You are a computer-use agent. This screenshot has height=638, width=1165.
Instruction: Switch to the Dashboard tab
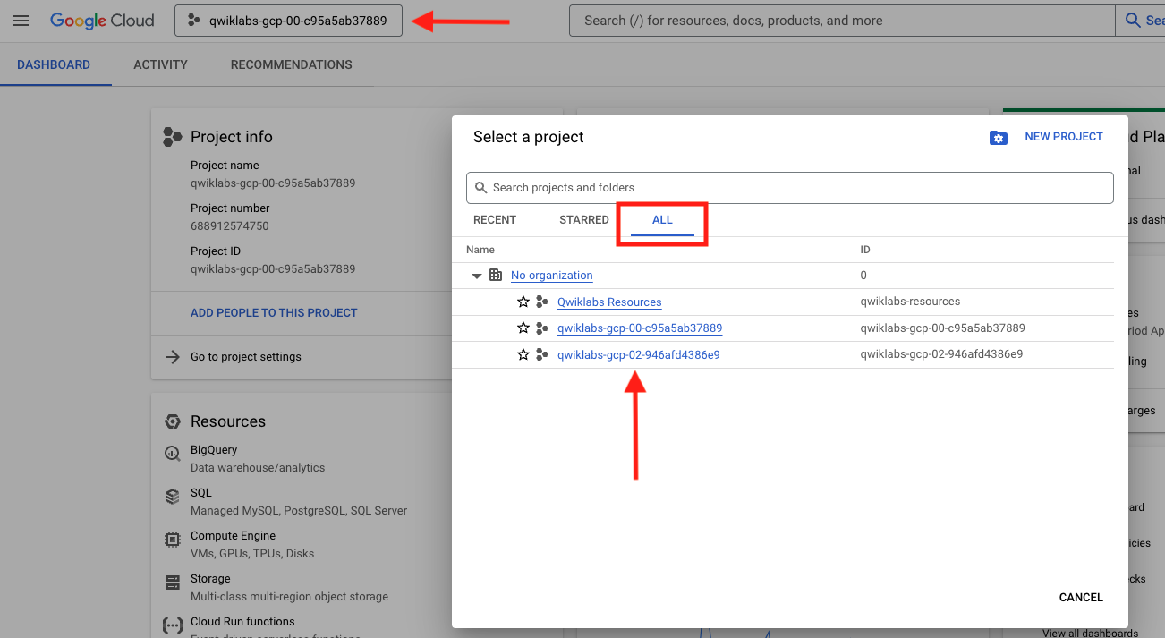tap(54, 64)
